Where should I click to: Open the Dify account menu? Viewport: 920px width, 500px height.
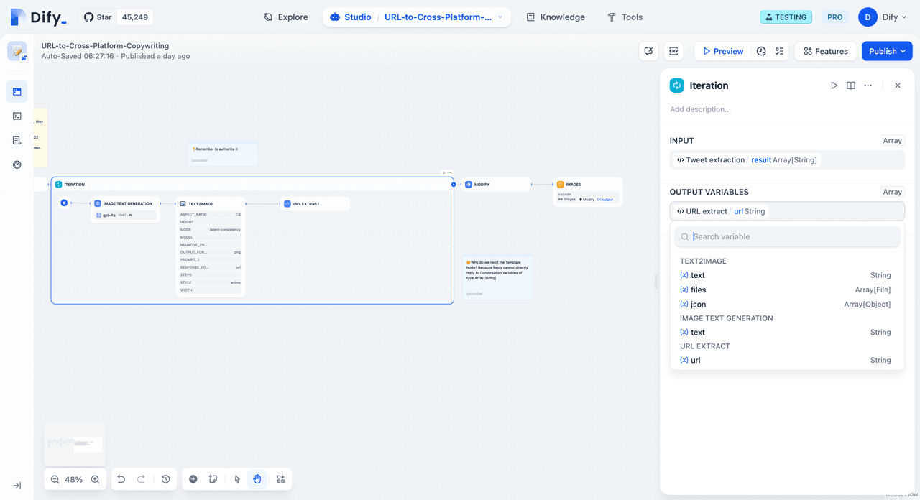(x=883, y=17)
